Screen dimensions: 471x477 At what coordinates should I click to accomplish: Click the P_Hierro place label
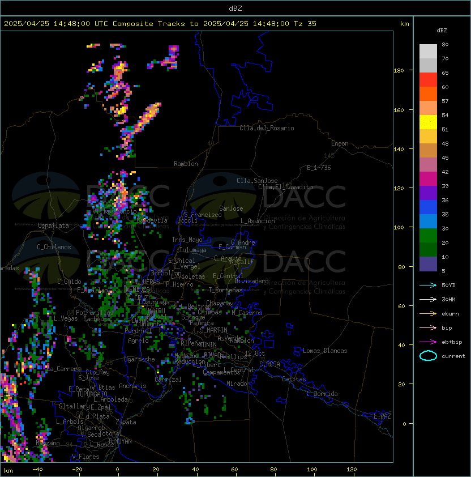(179, 284)
